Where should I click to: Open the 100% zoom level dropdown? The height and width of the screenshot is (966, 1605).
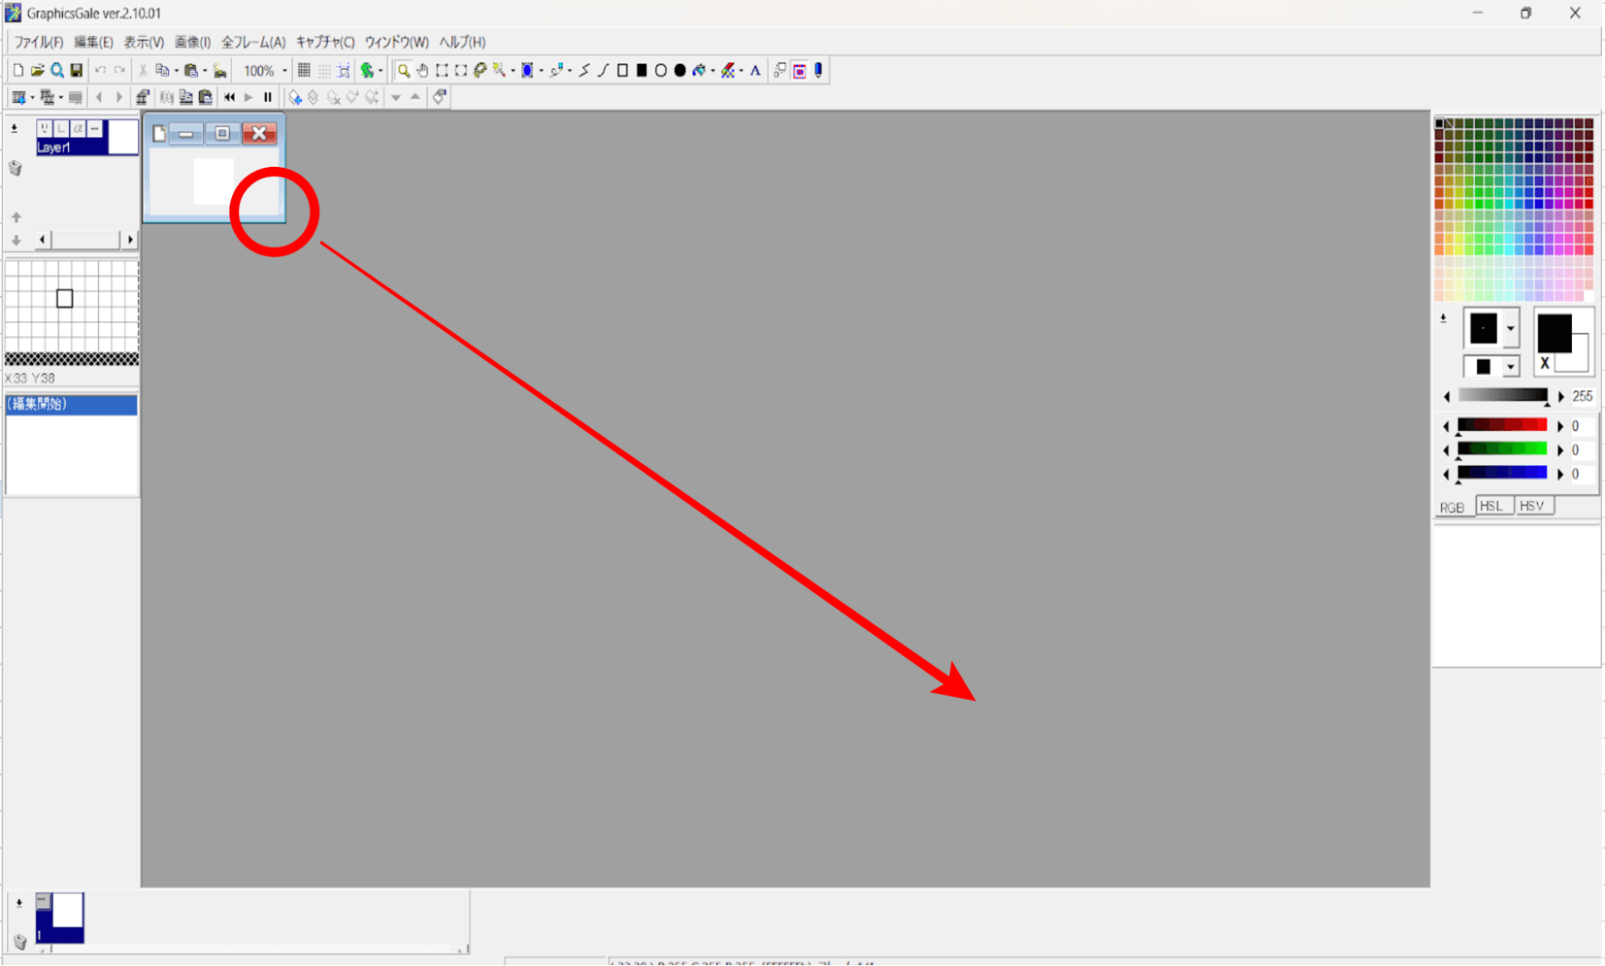[x=284, y=71]
